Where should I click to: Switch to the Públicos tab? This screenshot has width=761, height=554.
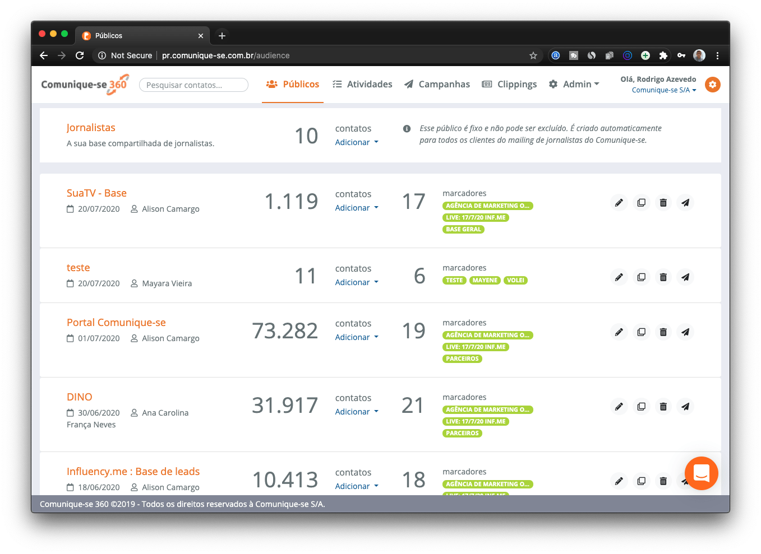[x=293, y=84]
